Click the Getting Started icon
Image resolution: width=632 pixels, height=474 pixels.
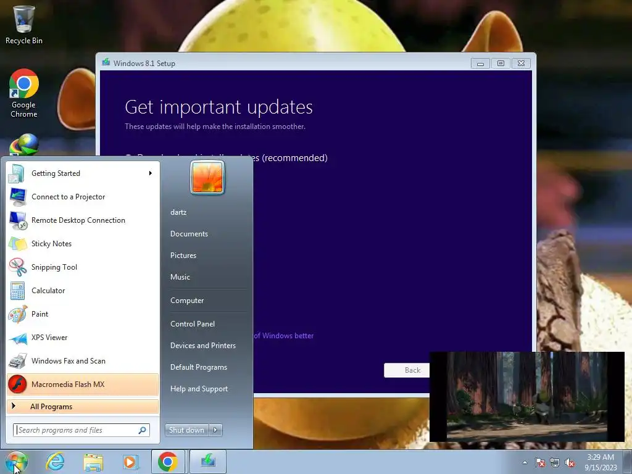(17, 173)
